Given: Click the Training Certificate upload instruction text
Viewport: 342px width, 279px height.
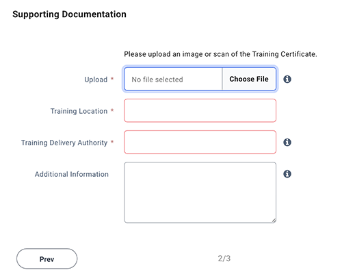Looking at the screenshot, I should [x=220, y=54].
